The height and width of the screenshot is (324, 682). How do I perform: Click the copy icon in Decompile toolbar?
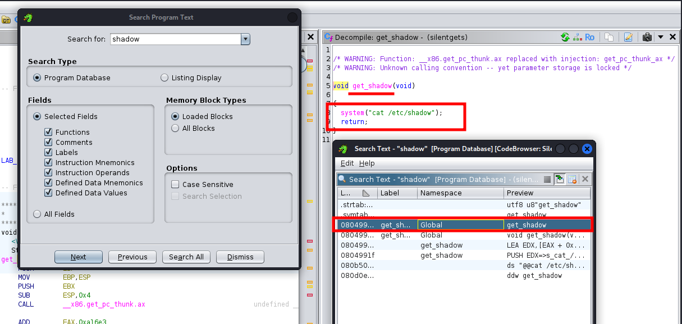609,37
